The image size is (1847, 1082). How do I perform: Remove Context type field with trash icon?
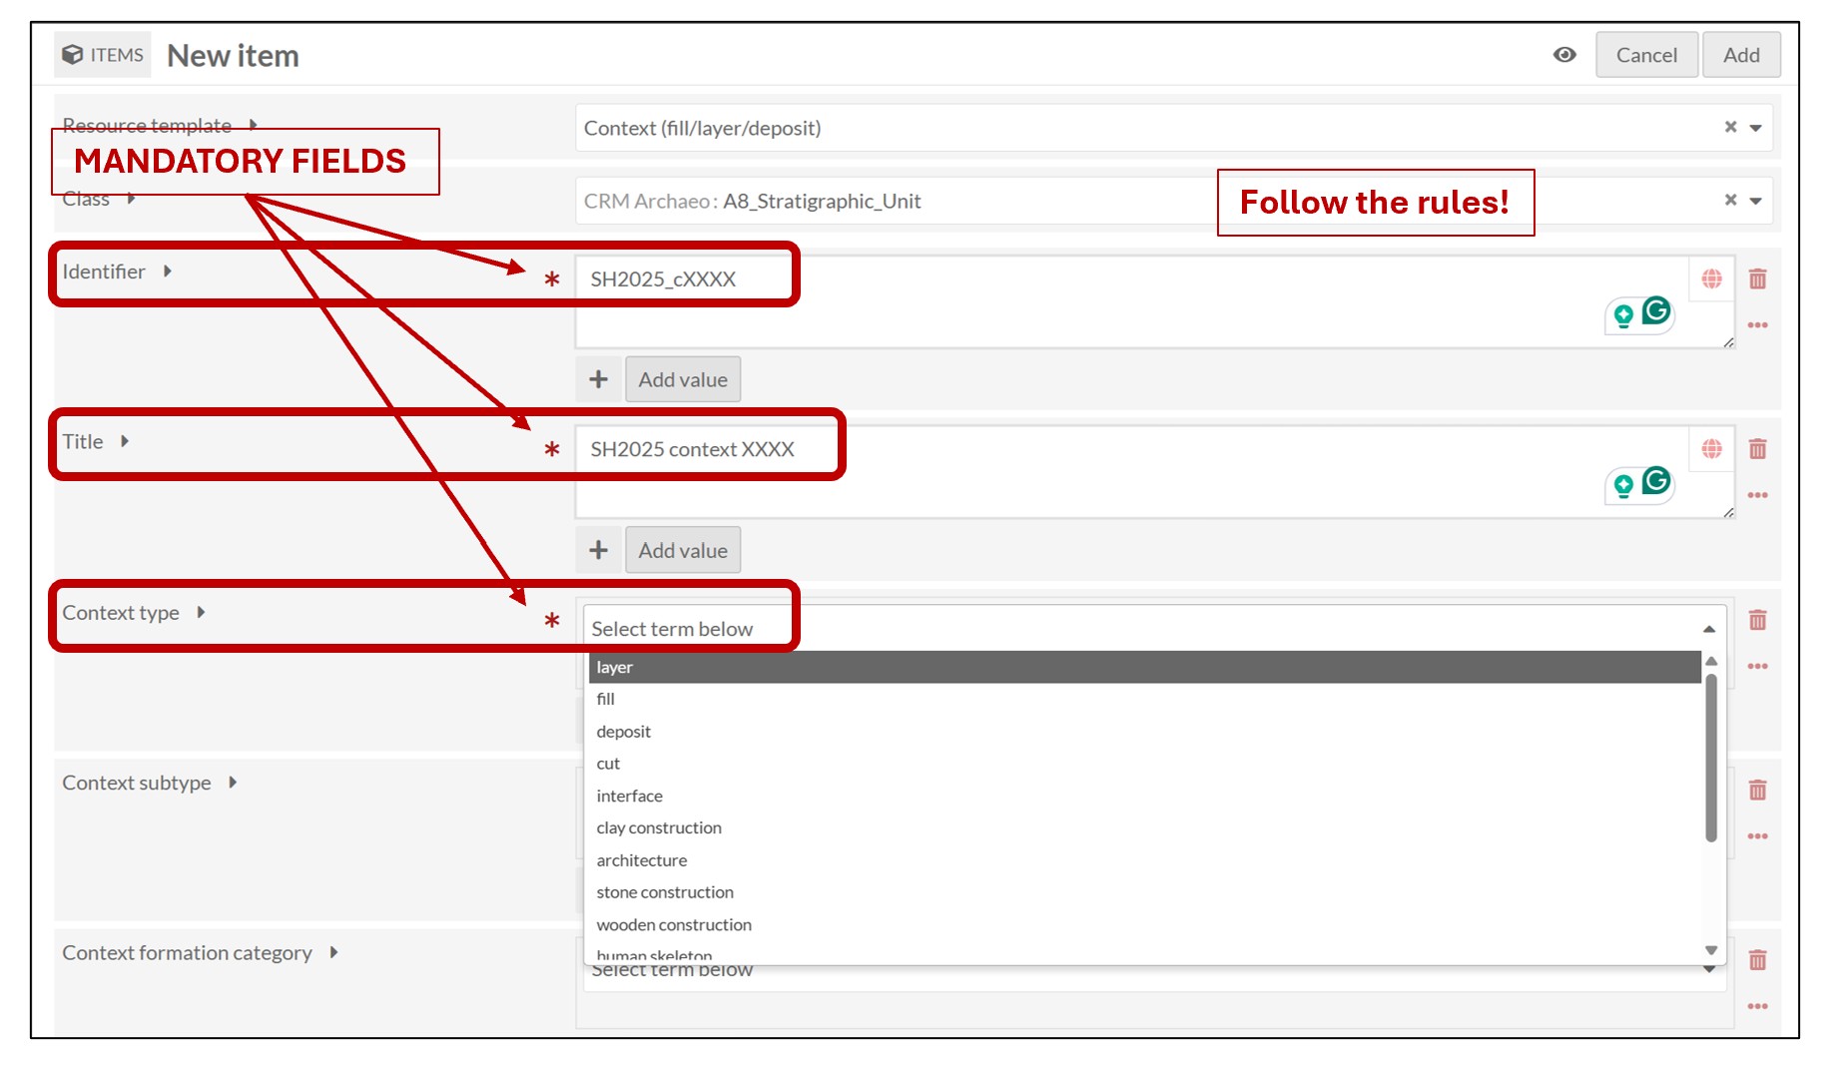(1757, 621)
